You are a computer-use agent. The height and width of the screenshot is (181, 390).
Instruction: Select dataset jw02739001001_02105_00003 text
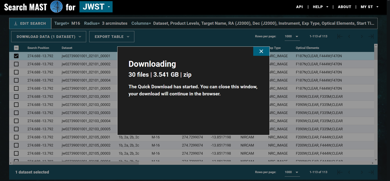(x=86, y=153)
